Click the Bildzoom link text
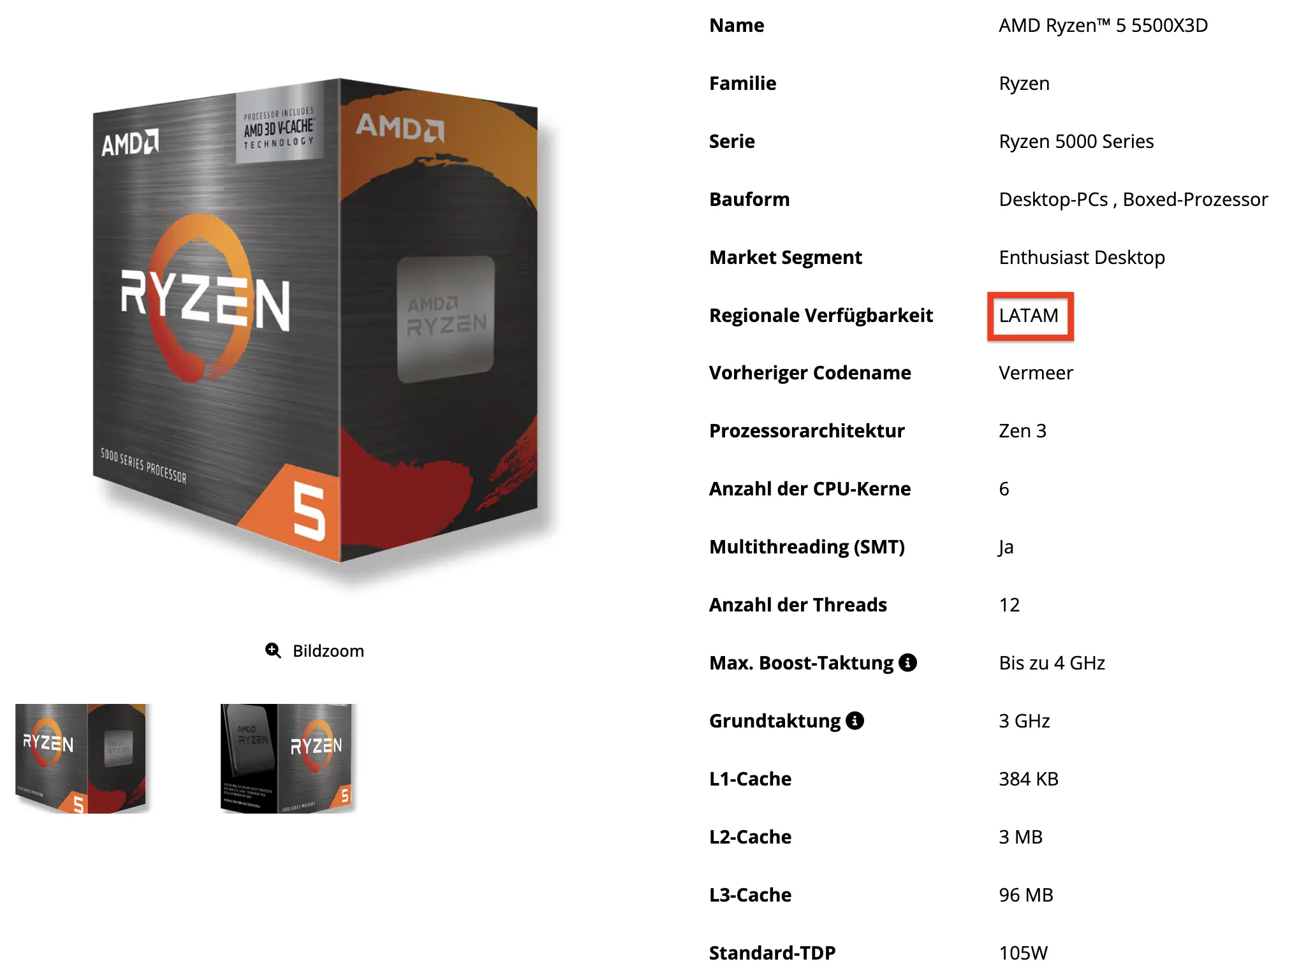Image resolution: width=1292 pixels, height=973 pixels. (328, 650)
